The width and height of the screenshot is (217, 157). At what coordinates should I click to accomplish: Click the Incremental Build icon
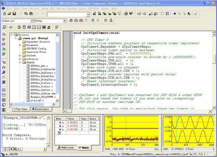coord(76,21)
